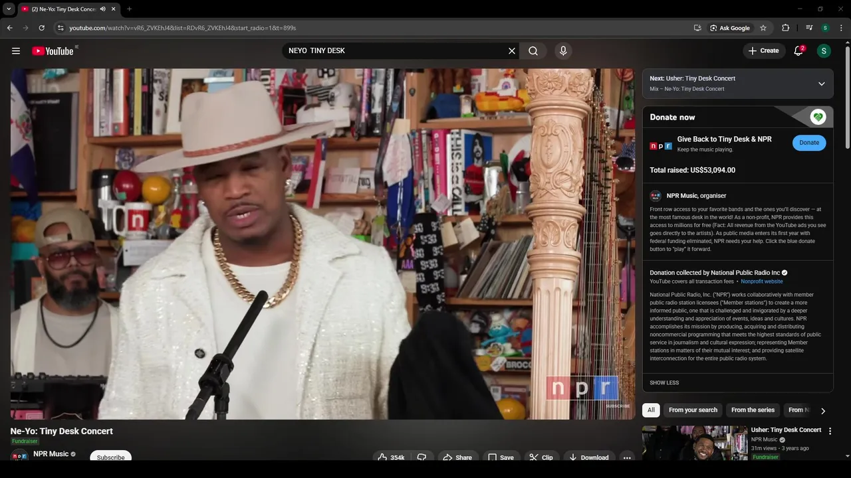
Task: Start voice search with the microphone
Action: click(x=563, y=51)
